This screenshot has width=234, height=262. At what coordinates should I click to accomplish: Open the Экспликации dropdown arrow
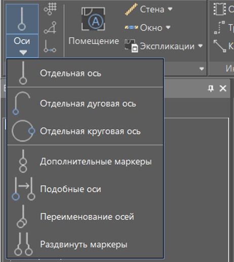point(200,46)
